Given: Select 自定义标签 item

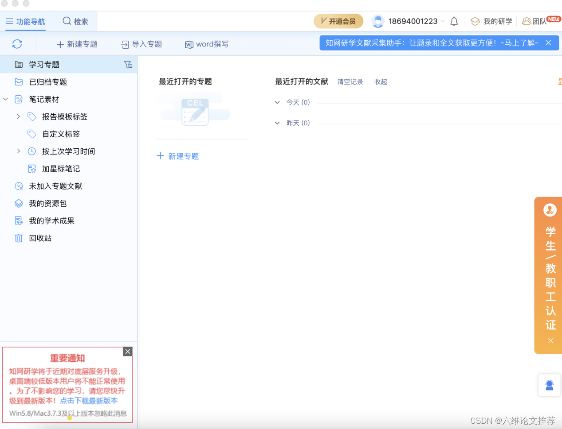Looking at the screenshot, I should [x=61, y=134].
